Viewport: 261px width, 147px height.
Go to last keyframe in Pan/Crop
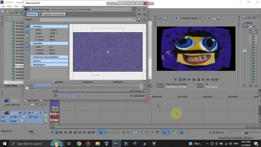pos(74,96)
